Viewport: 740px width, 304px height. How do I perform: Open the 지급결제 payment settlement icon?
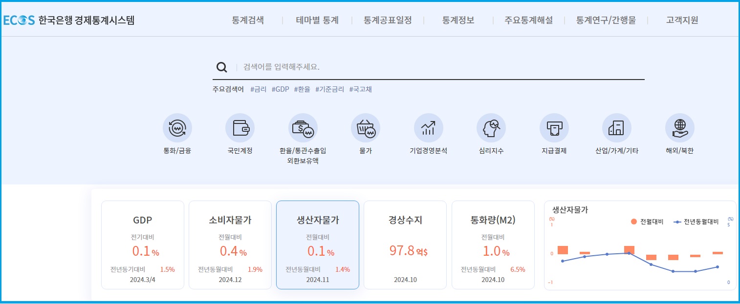point(554,128)
